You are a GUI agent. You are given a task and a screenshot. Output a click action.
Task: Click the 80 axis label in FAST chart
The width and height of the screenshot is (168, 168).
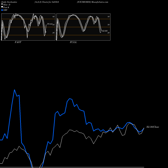coord(53,16)
